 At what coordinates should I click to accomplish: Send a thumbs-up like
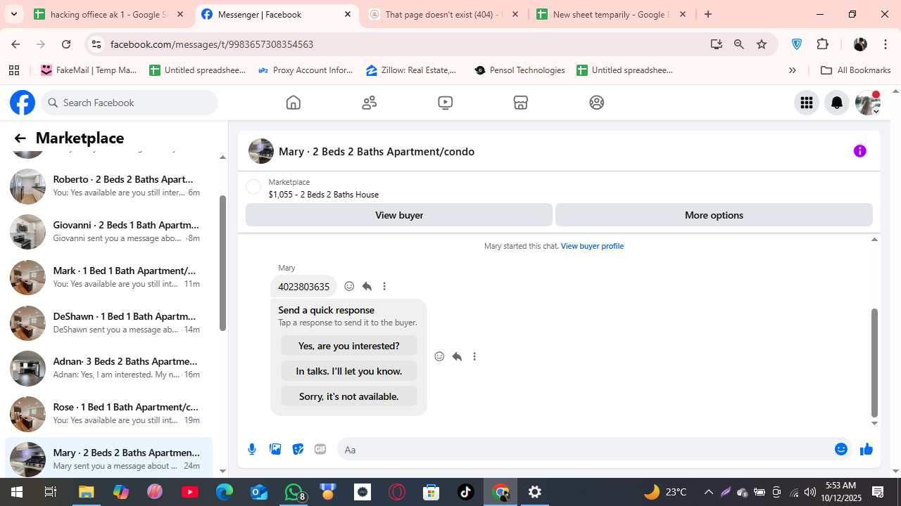click(x=867, y=449)
